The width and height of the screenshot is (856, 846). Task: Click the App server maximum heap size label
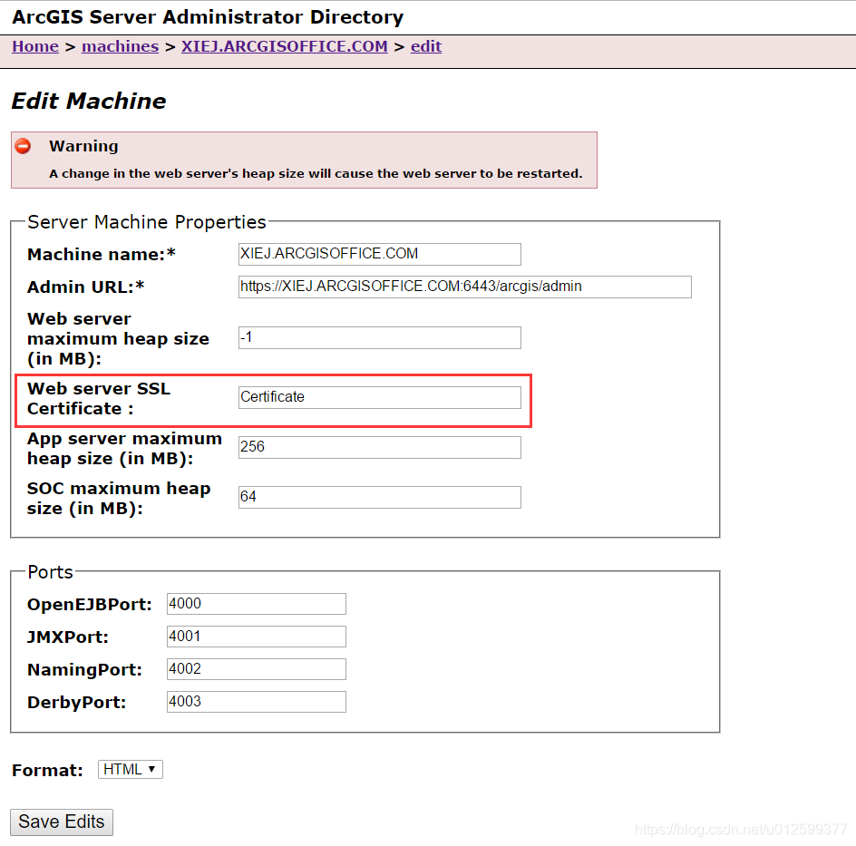(124, 449)
